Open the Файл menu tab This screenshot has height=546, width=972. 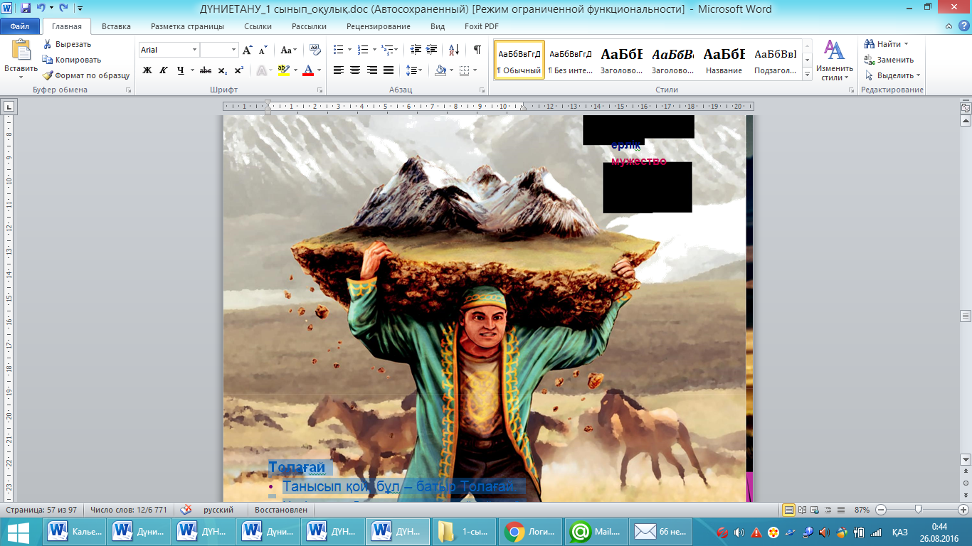coord(19,26)
